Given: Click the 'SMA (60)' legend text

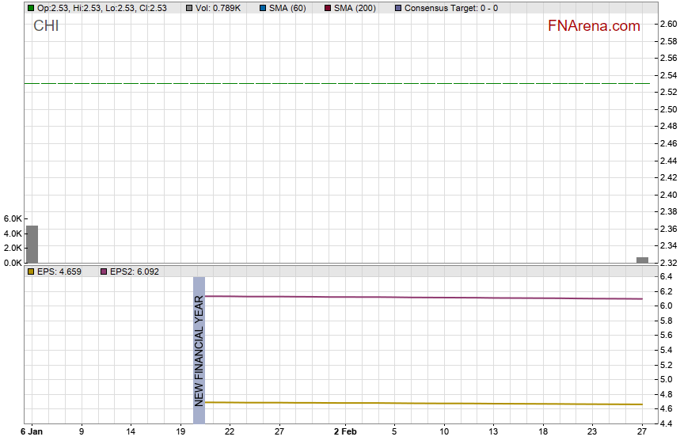Looking at the screenshot, I should [288, 8].
